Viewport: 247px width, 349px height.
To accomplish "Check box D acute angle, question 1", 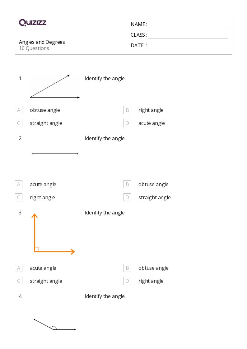I will coord(127,123).
